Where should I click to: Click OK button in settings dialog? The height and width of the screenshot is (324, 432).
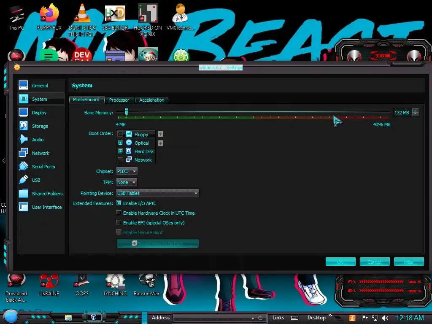(x=340, y=262)
